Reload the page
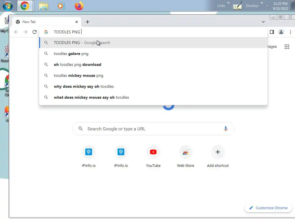Screen dimensions: 295x221 pyautogui.click(x=35, y=32)
